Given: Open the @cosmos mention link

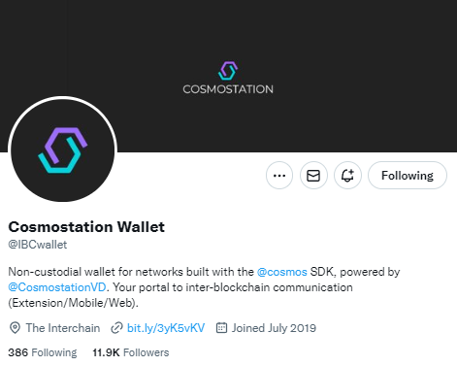Looking at the screenshot, I should point(281,272).
